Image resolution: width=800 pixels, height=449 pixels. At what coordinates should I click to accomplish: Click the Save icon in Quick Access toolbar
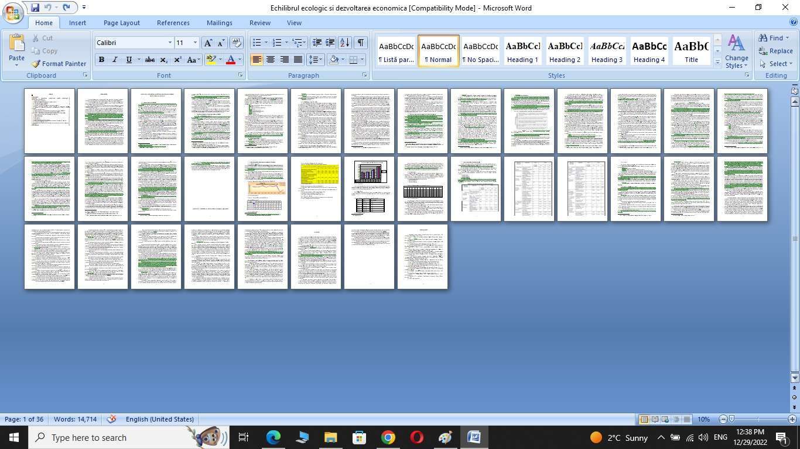coord(35,8)
